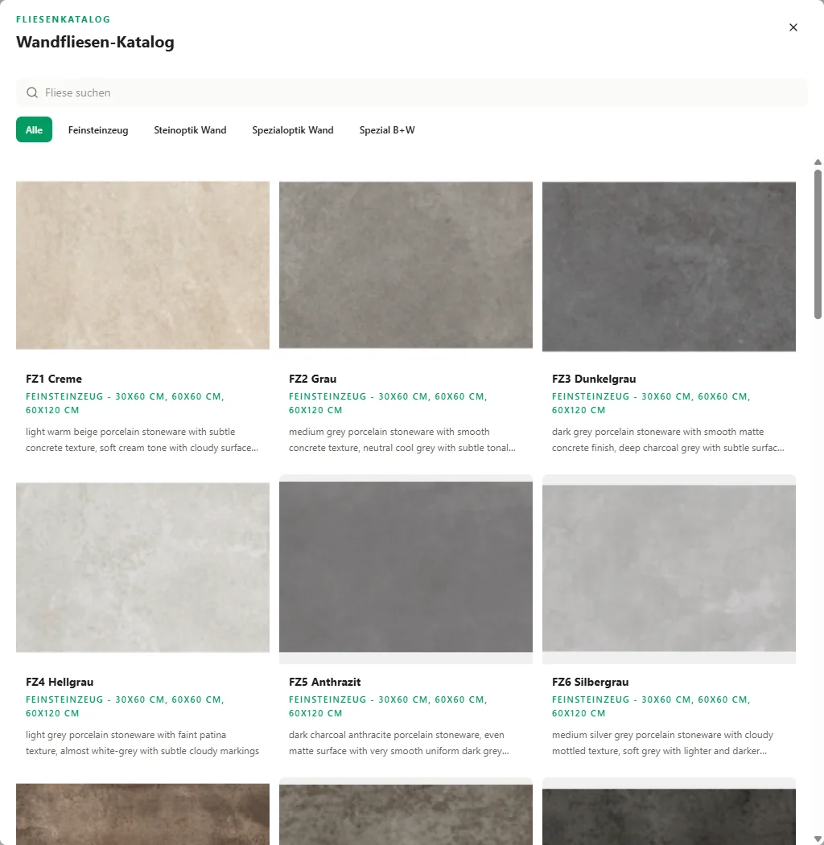Viewport: 824px width, 845px height.
Task: Click the 'FZ5 Anthrazit' title
Action: pos(324,682)
